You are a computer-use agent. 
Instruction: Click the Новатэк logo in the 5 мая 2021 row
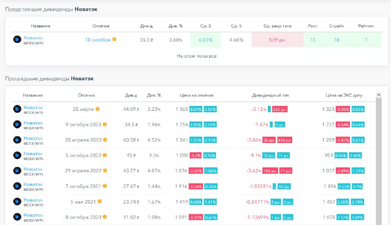tap(17, 202)
